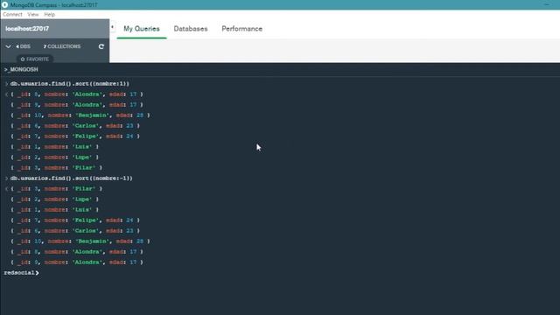Refresh the databases list in sidebar
Screen dimensions: 560x315
(101, 46)
